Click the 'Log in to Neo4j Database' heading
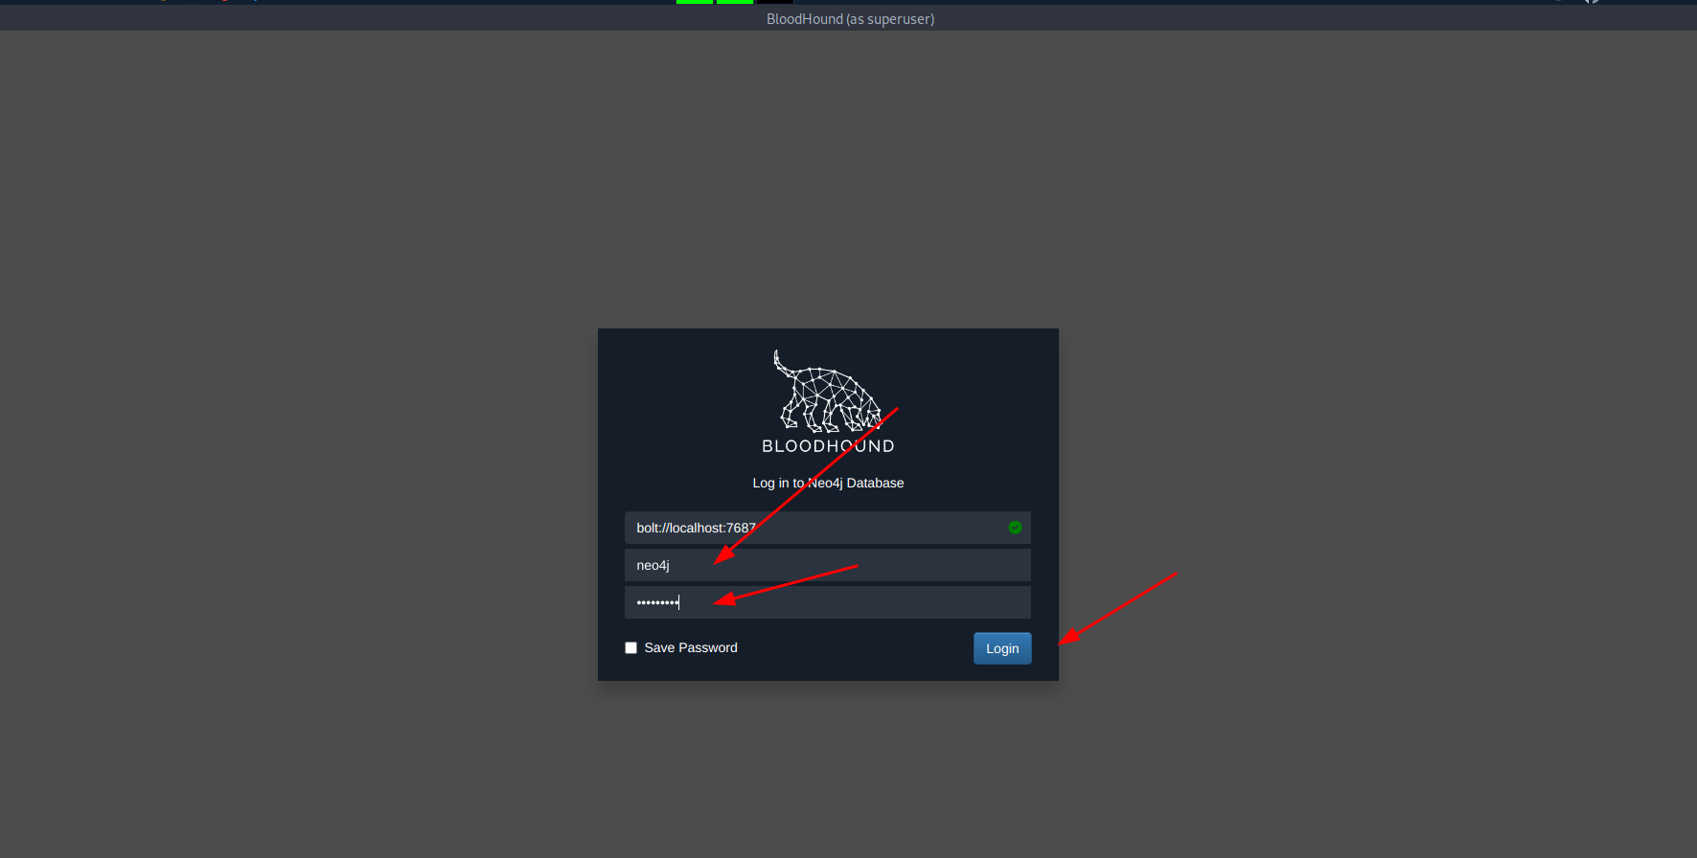 click(828, 483)
